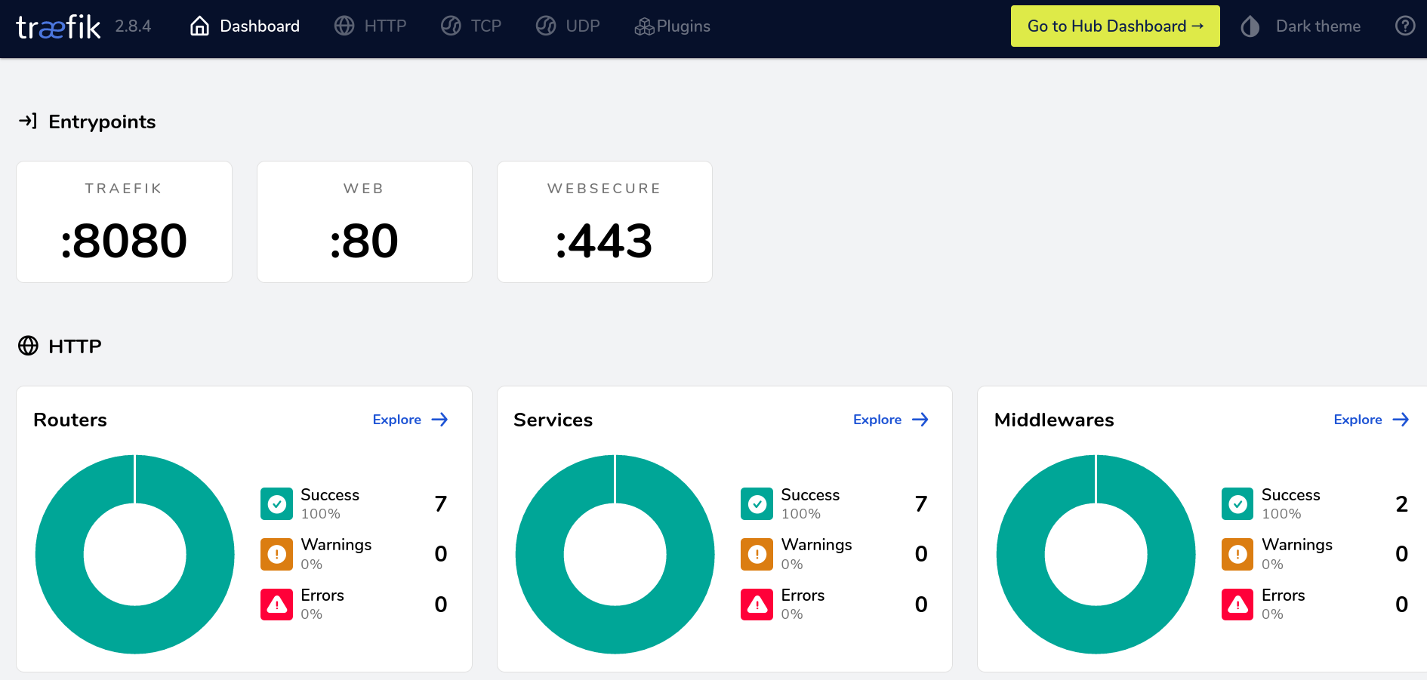Click the Middlewares Warnings exclamation badge

[x=1237, y=554]
